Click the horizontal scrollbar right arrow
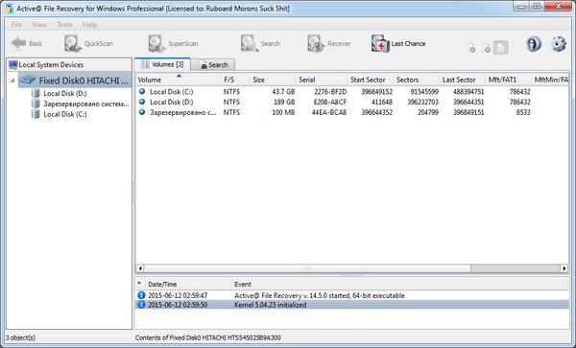The image size is (576, 348). pyautogui.click(x=564, y=268)
